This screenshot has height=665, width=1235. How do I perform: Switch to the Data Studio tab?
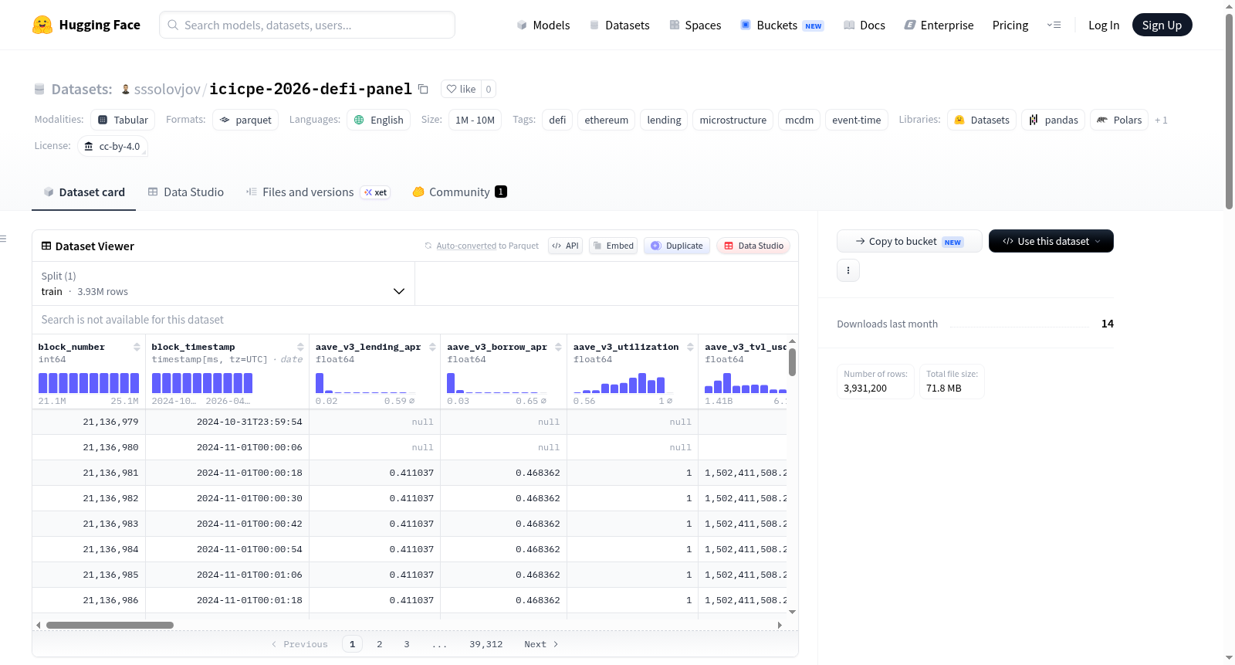[x=186, y=192]
